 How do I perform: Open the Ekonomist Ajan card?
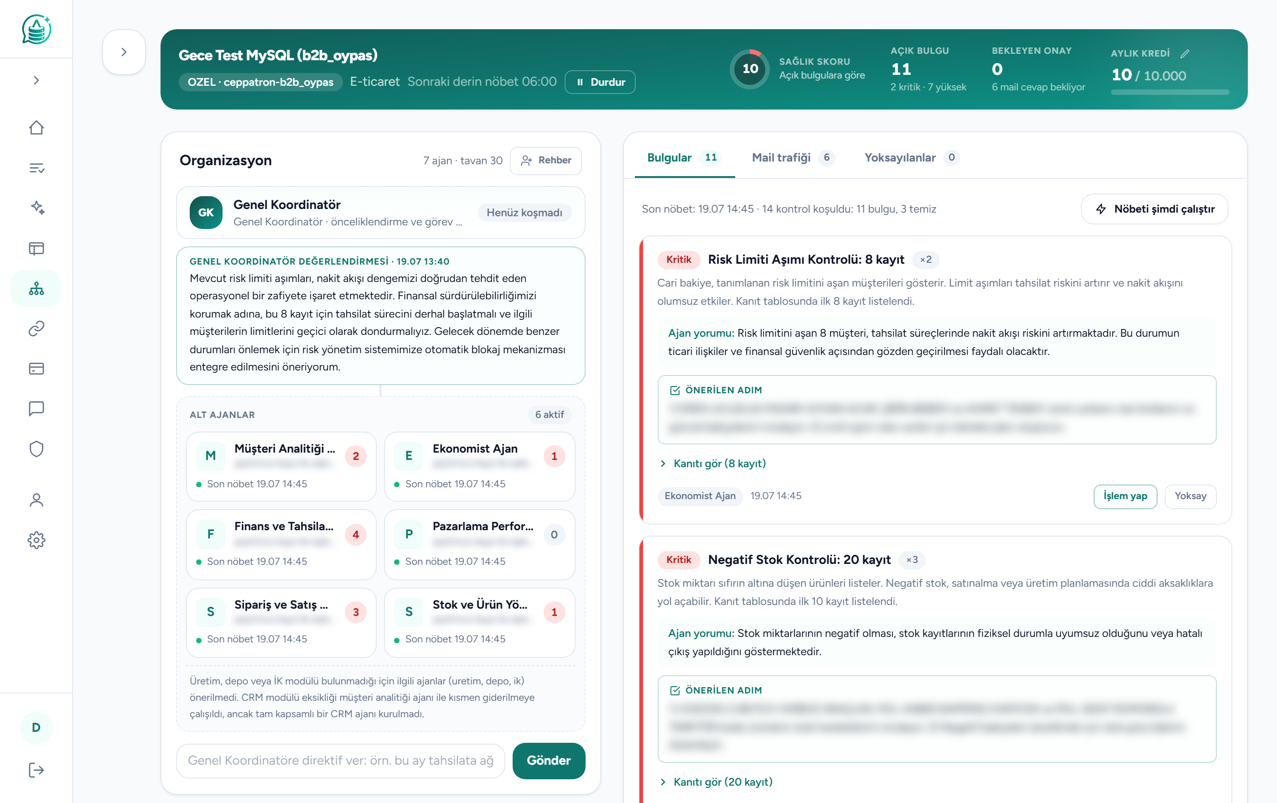tap(479, 467)
